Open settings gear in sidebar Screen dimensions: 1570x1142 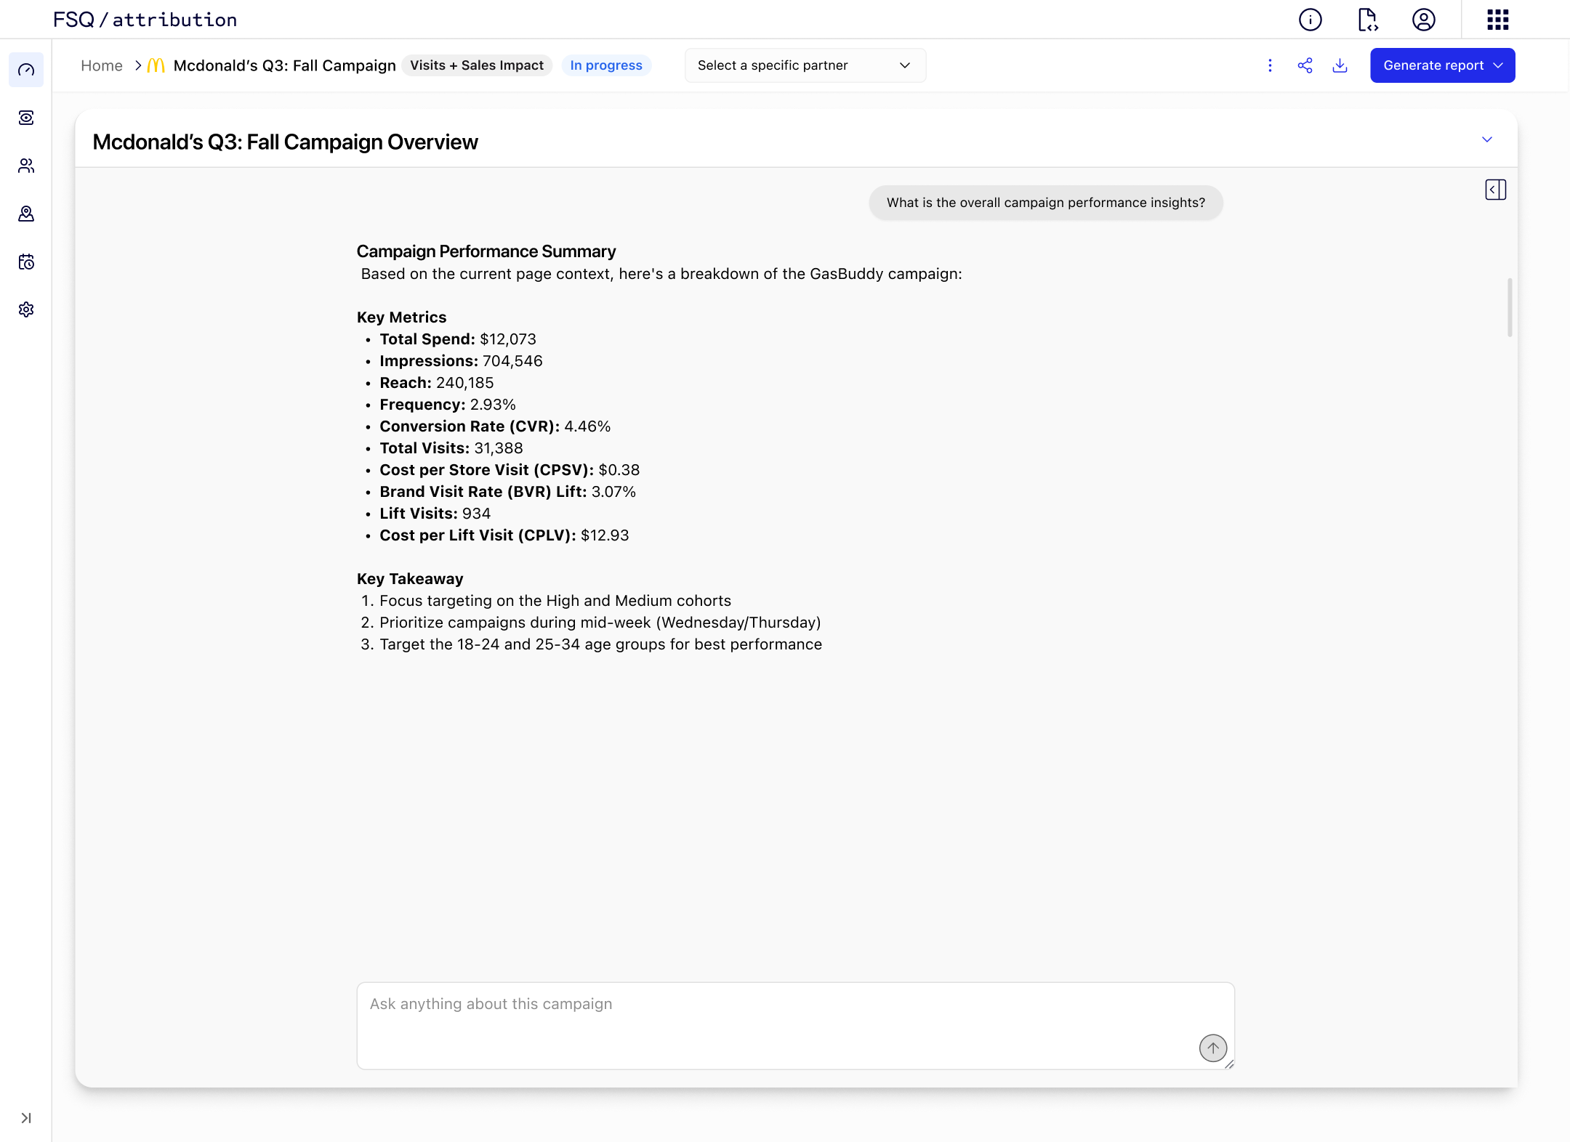tap(26, 309)
